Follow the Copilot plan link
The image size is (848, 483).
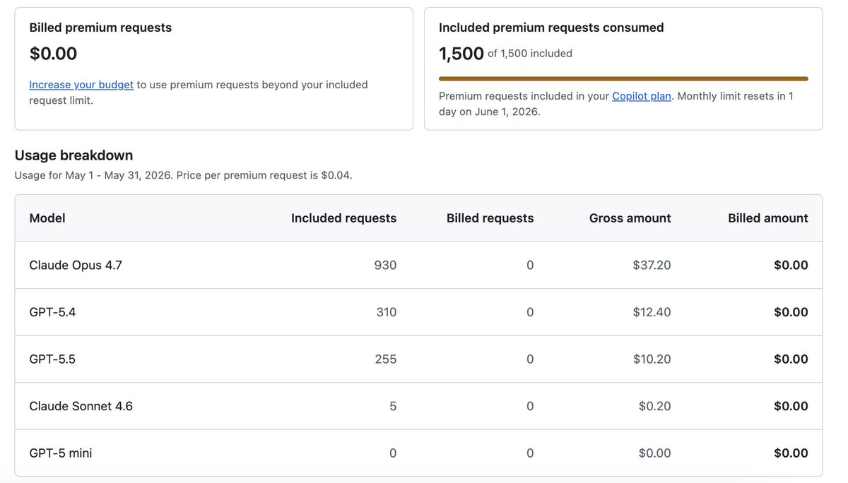click(x=642, y=96)
